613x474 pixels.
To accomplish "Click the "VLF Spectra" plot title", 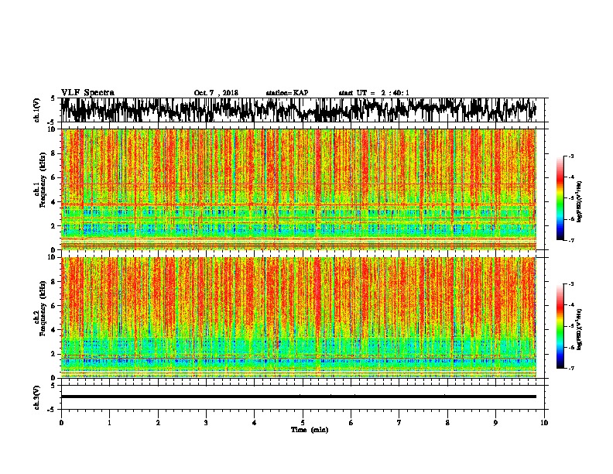I will click(x=87, y=93).
